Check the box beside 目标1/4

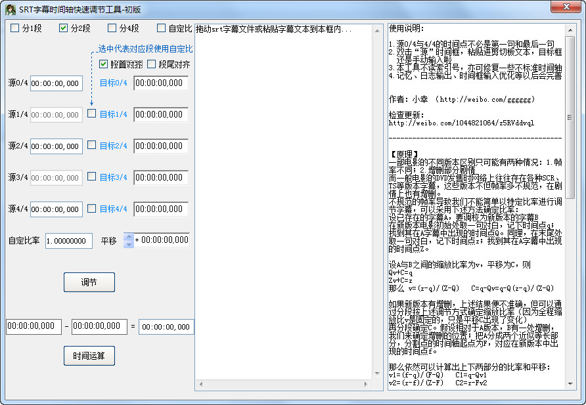[91, 114]
